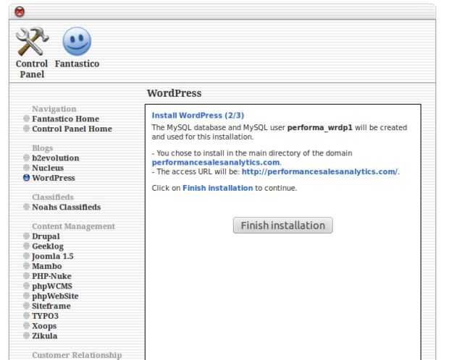Open the Geeklog installer
This screenshot has width=449, height=360.
[48, 247]
